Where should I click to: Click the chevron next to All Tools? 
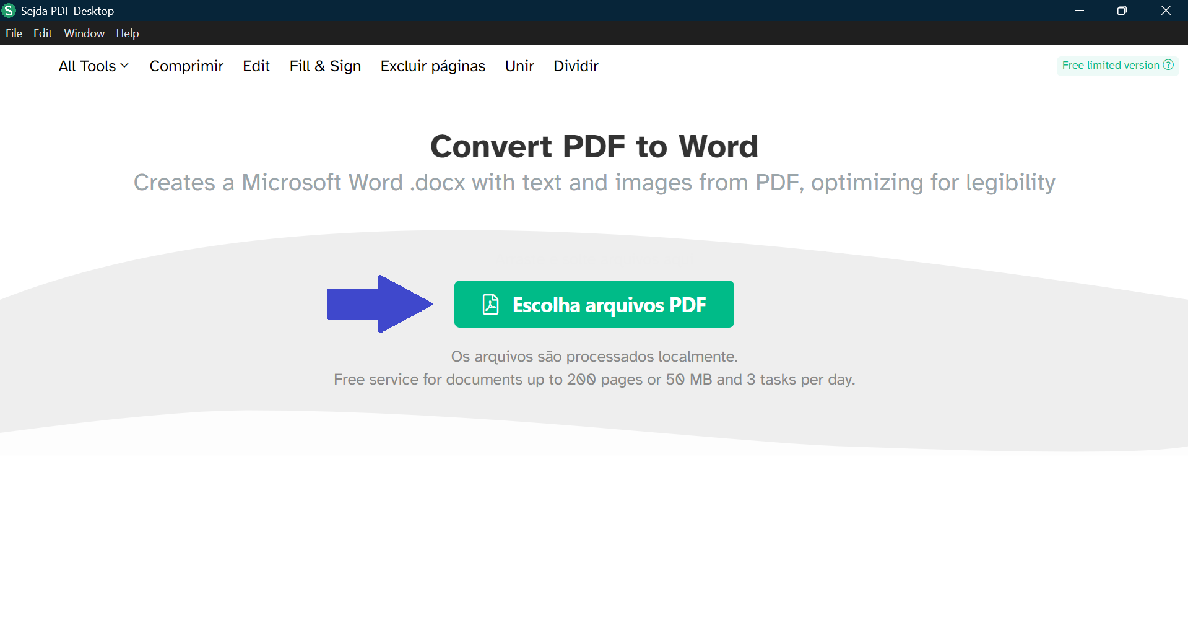coord(124,66)
